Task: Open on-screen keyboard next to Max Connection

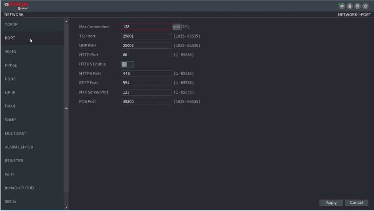Action: coord(177,27)
